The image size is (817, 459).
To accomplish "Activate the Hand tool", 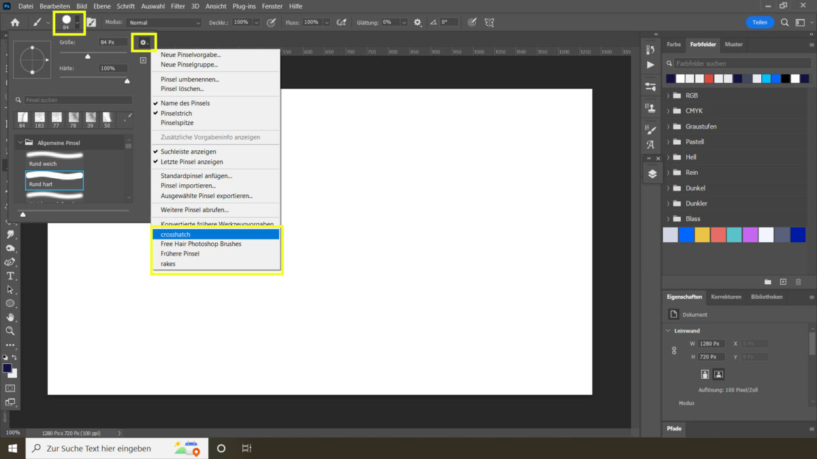I will pyautogui.click(x=10, y=315).
